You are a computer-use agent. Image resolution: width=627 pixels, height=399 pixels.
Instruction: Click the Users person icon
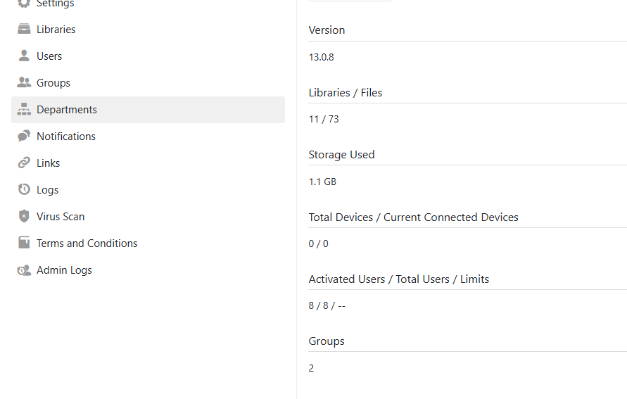tap(24, 56)
